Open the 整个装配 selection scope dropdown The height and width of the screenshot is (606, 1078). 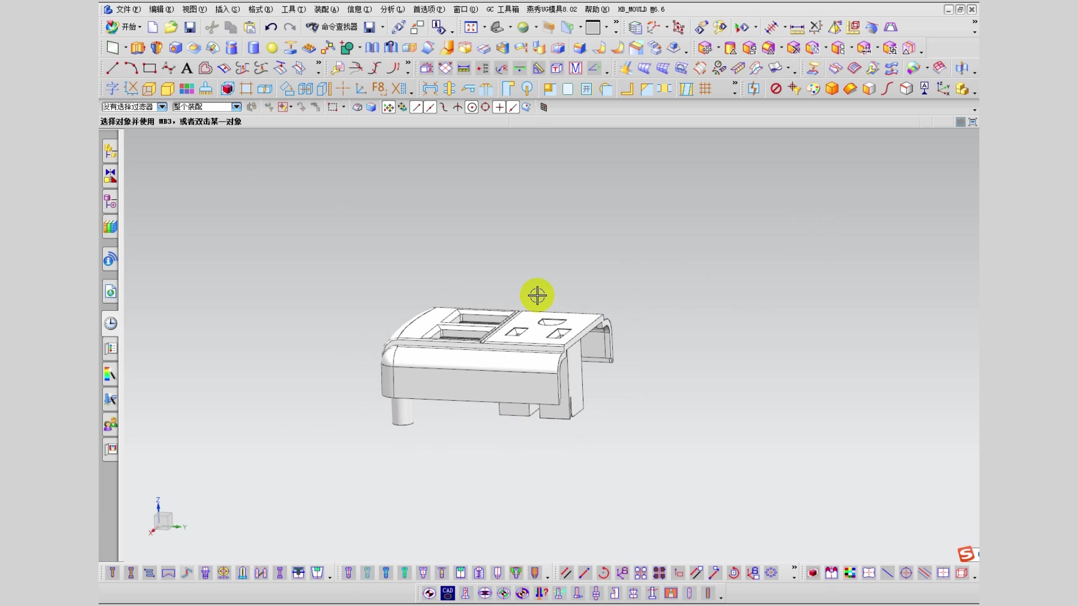(x=236, y=107)
